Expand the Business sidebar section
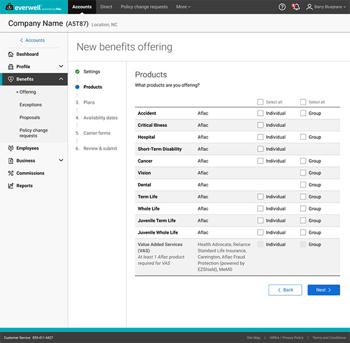 (x=61, y=160)
